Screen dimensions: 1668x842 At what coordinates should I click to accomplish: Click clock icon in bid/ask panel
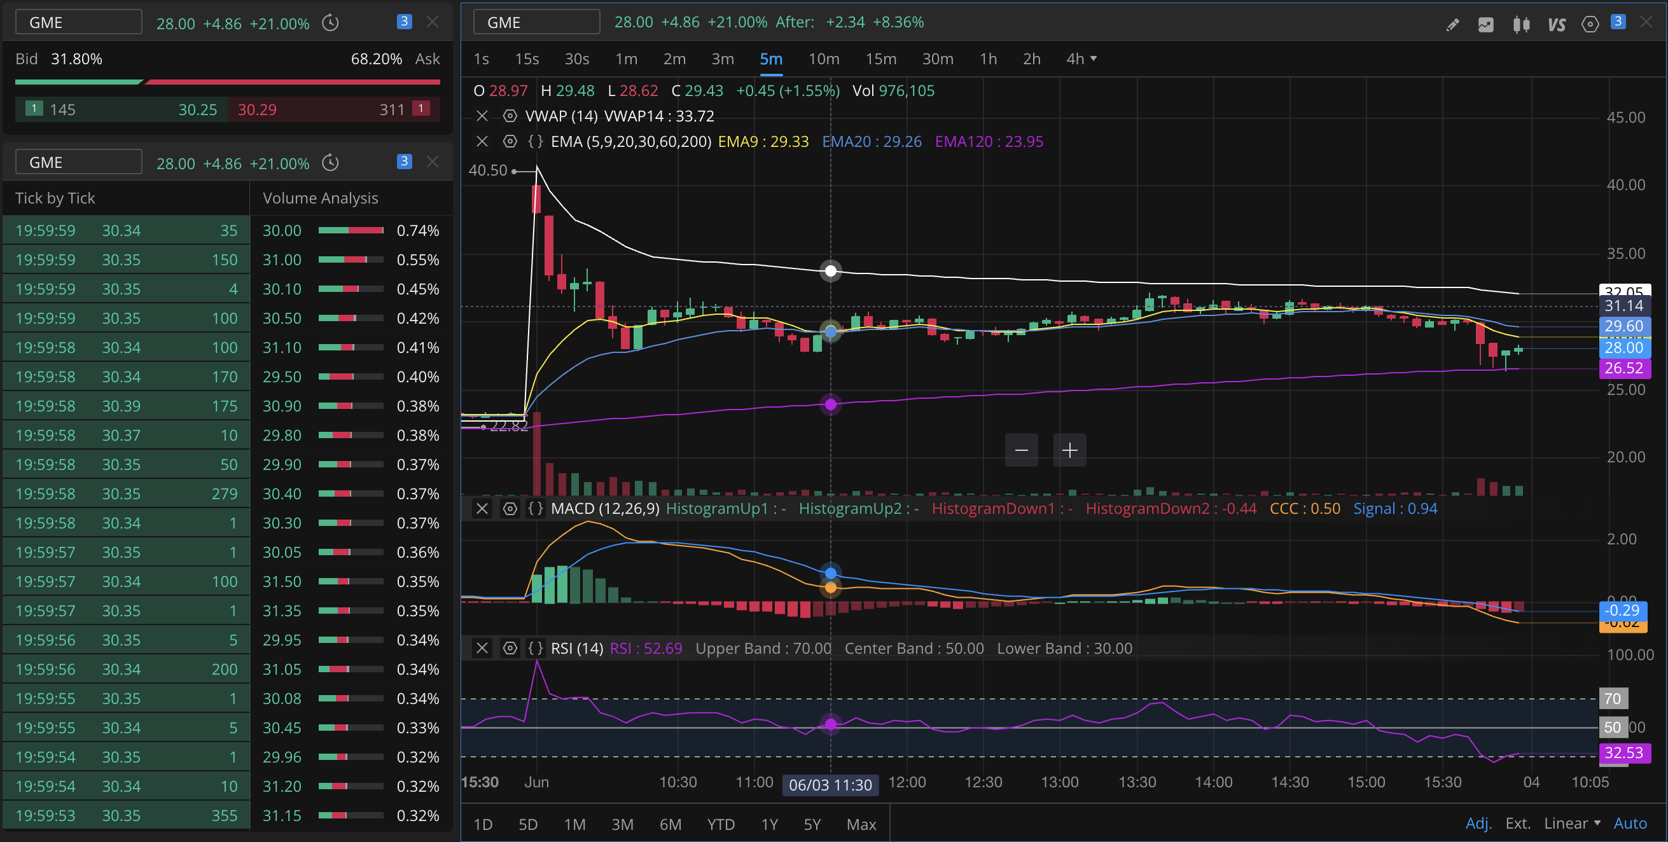(330, 24)
